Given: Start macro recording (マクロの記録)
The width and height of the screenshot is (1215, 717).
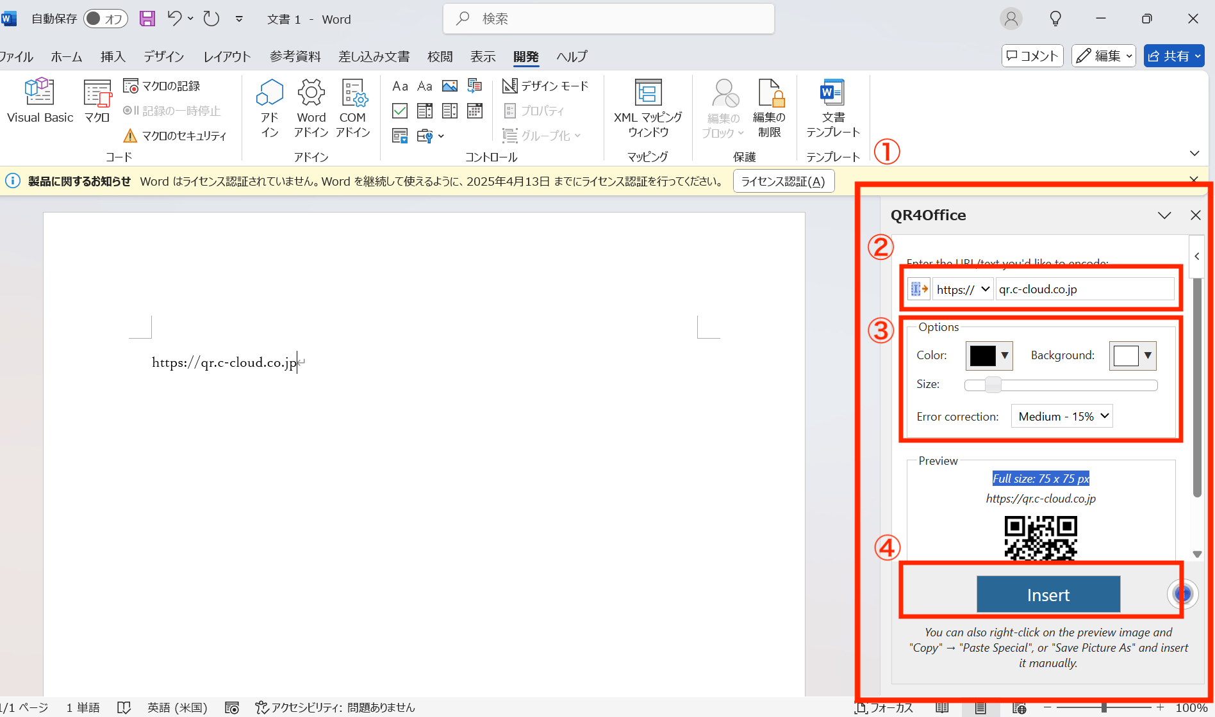Looking at the screenshot, I should pos(162,85).
